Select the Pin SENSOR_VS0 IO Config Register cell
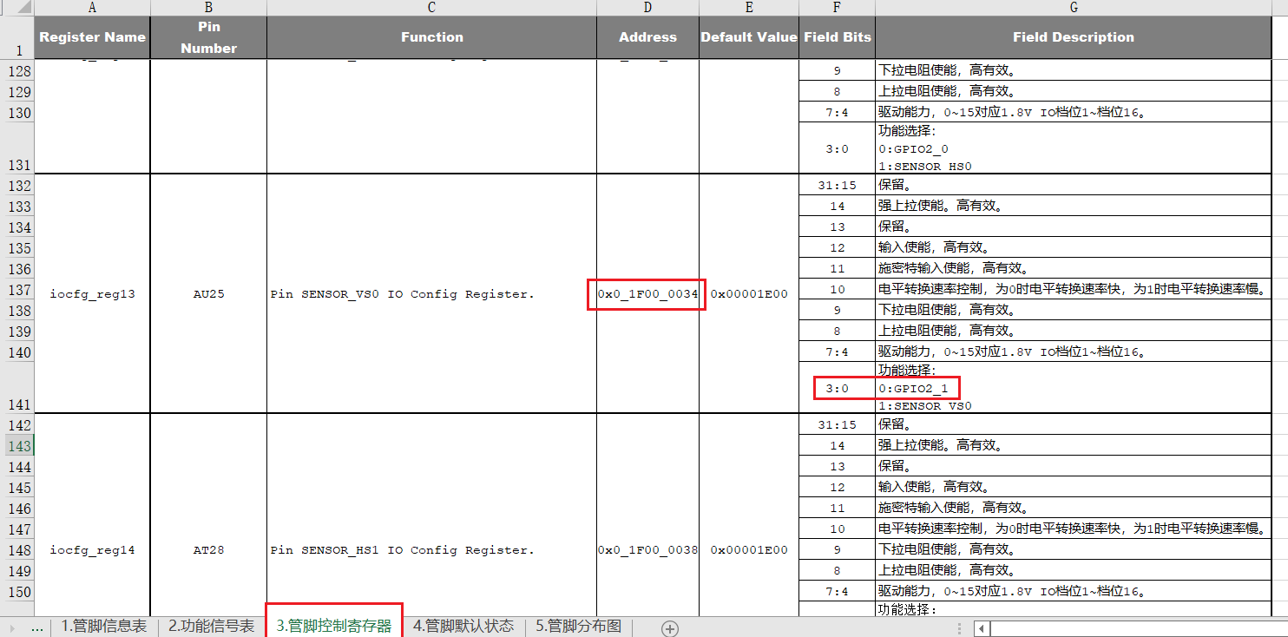The image size is (1288, 637). (x=431, y=293)
